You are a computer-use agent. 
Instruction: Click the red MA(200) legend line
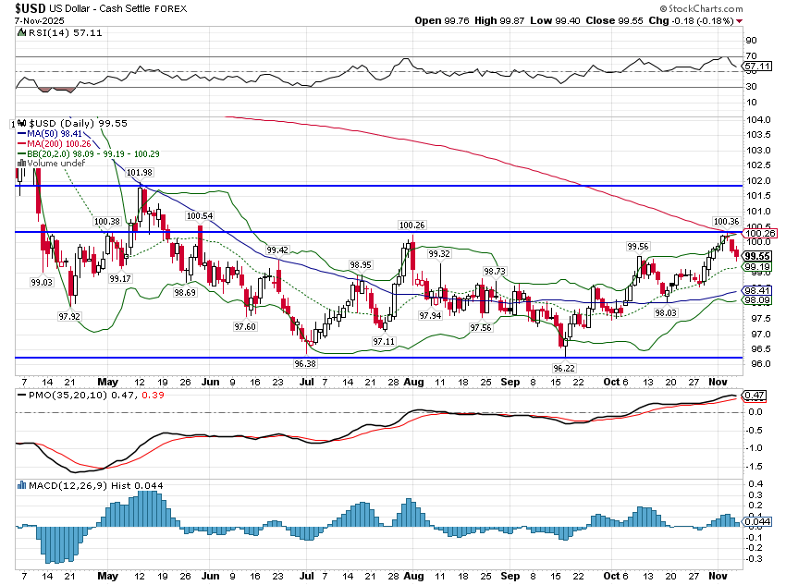23,143
